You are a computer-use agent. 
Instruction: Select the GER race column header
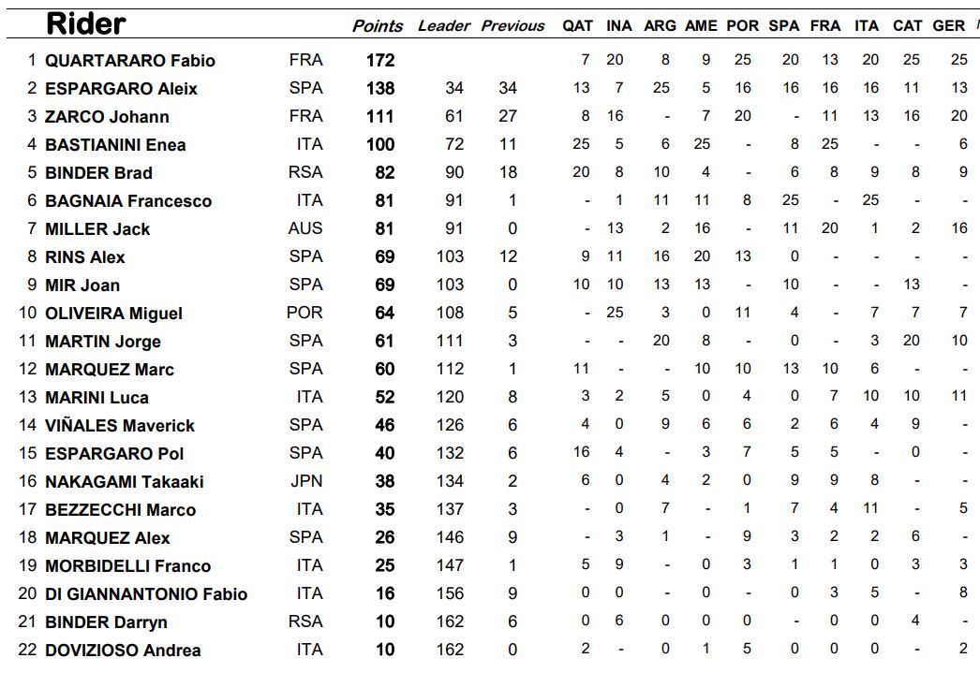click(x=948, y=26)
